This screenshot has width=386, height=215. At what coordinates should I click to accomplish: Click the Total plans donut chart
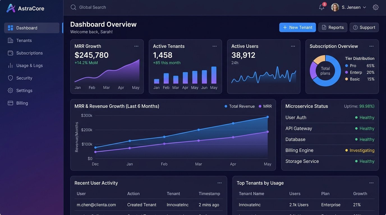click(325, 71)
